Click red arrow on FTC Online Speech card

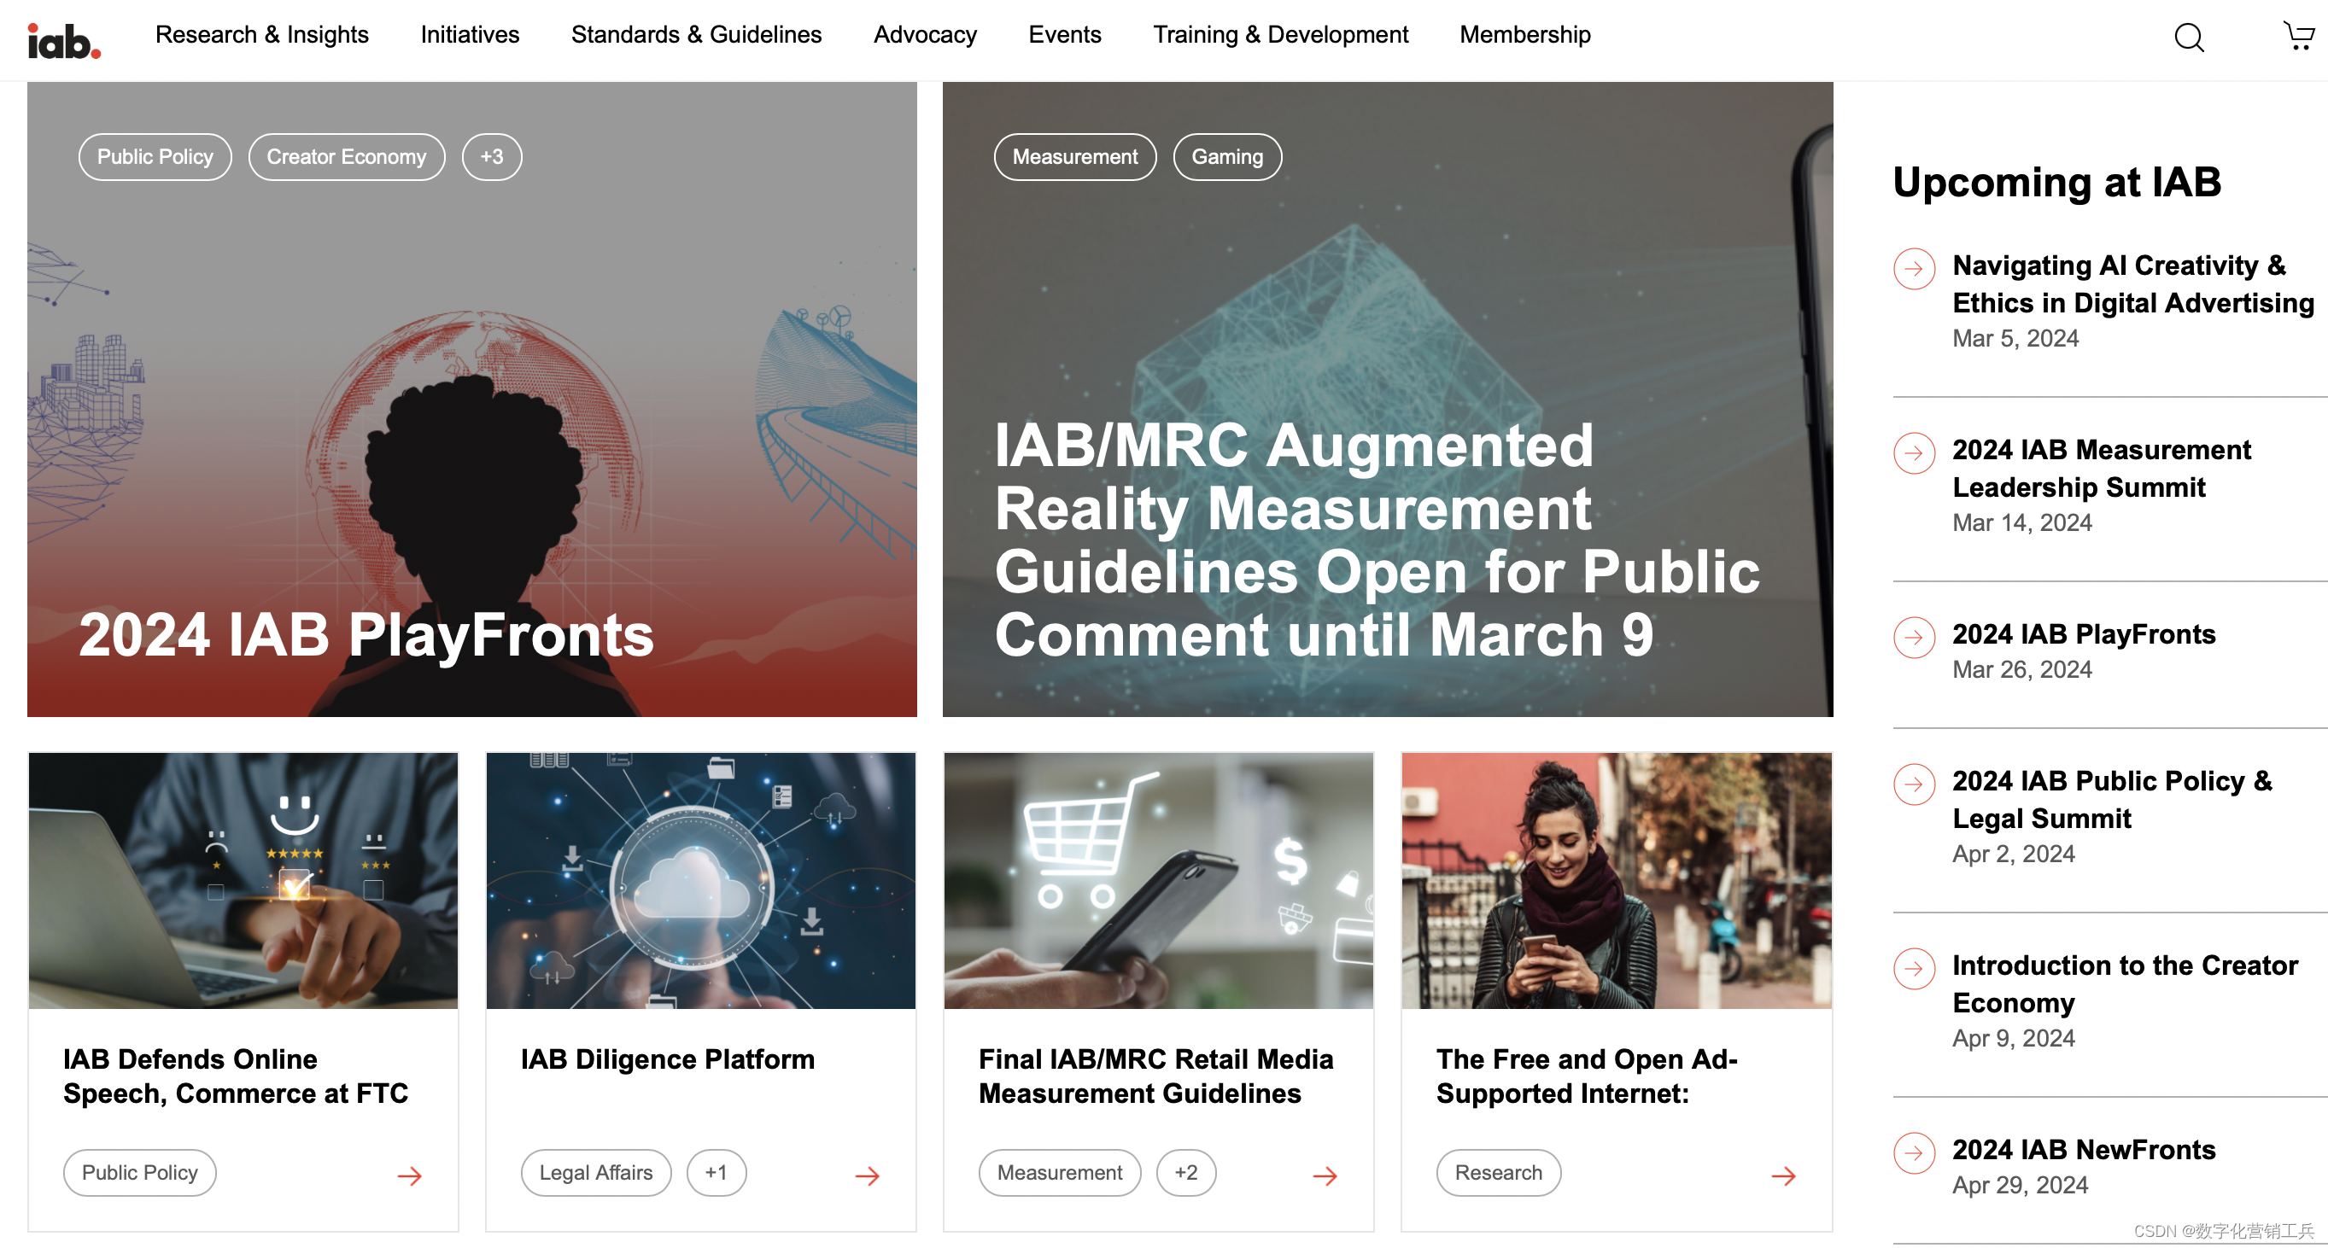tap(409, 1175)
